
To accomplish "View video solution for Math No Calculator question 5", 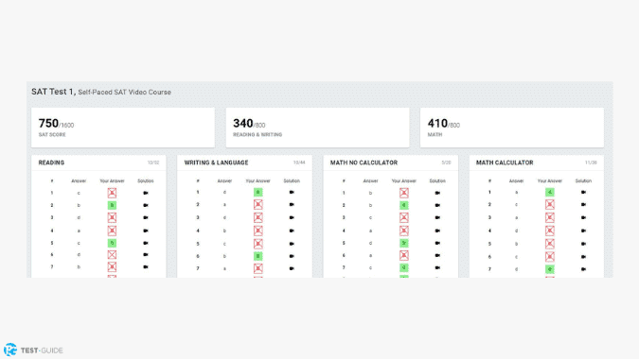I will 437,243.
